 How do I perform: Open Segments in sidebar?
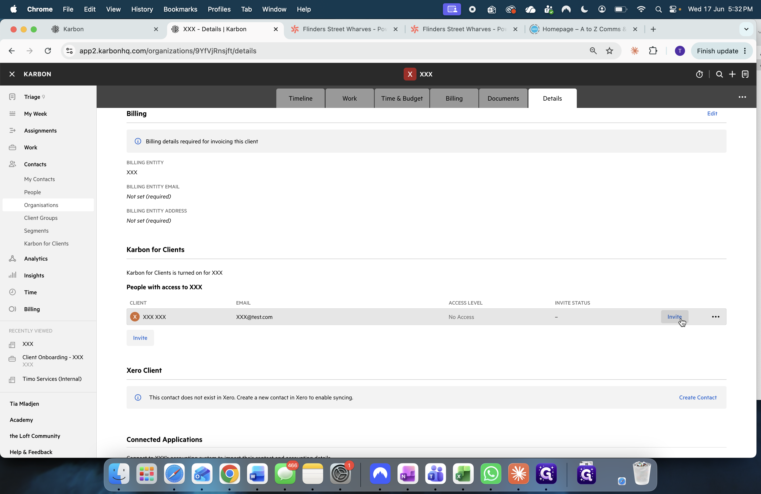click(36, 231)
